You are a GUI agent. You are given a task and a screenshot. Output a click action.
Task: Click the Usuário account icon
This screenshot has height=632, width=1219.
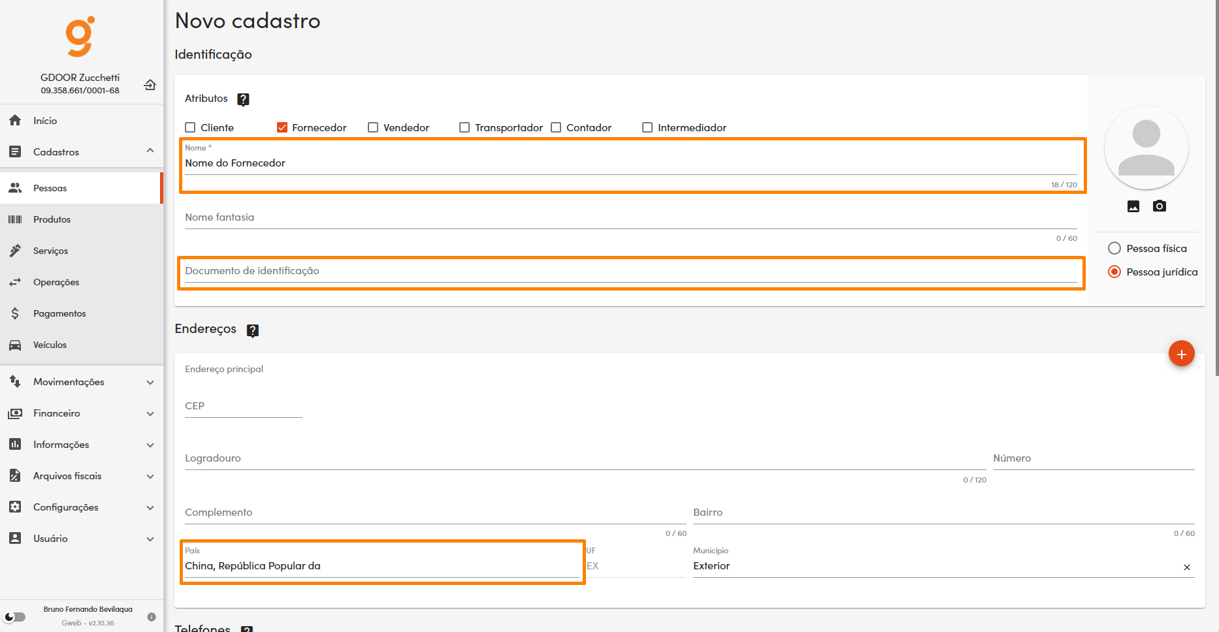[15, 538]
